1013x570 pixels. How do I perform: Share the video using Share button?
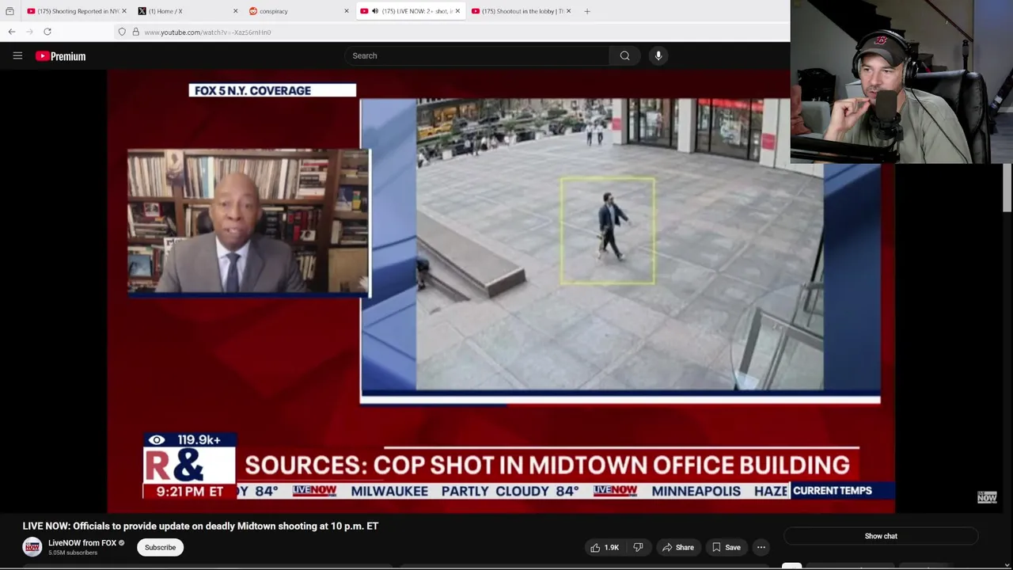coord(678,547)
